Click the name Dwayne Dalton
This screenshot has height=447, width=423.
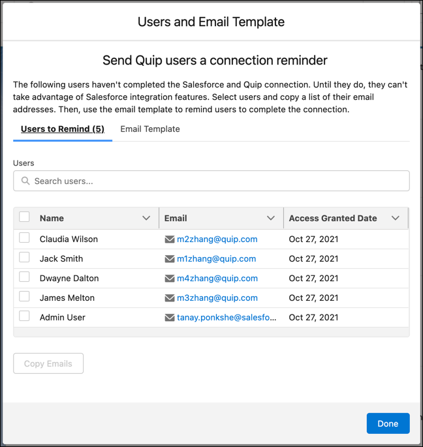point(69,278)
